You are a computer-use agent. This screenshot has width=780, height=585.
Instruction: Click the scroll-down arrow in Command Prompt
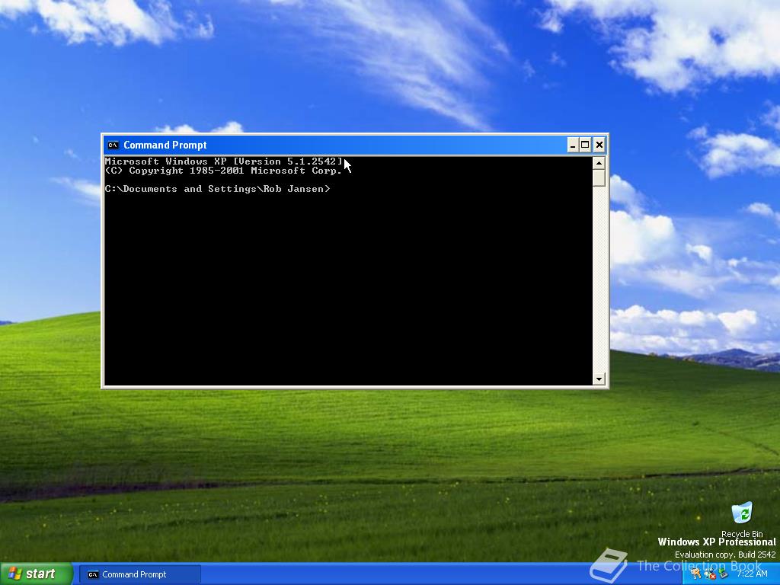pyautogui.click(x=599, y=379)
